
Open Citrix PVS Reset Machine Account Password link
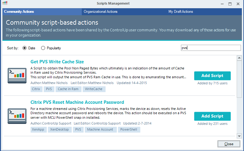[x=77, y=102]
